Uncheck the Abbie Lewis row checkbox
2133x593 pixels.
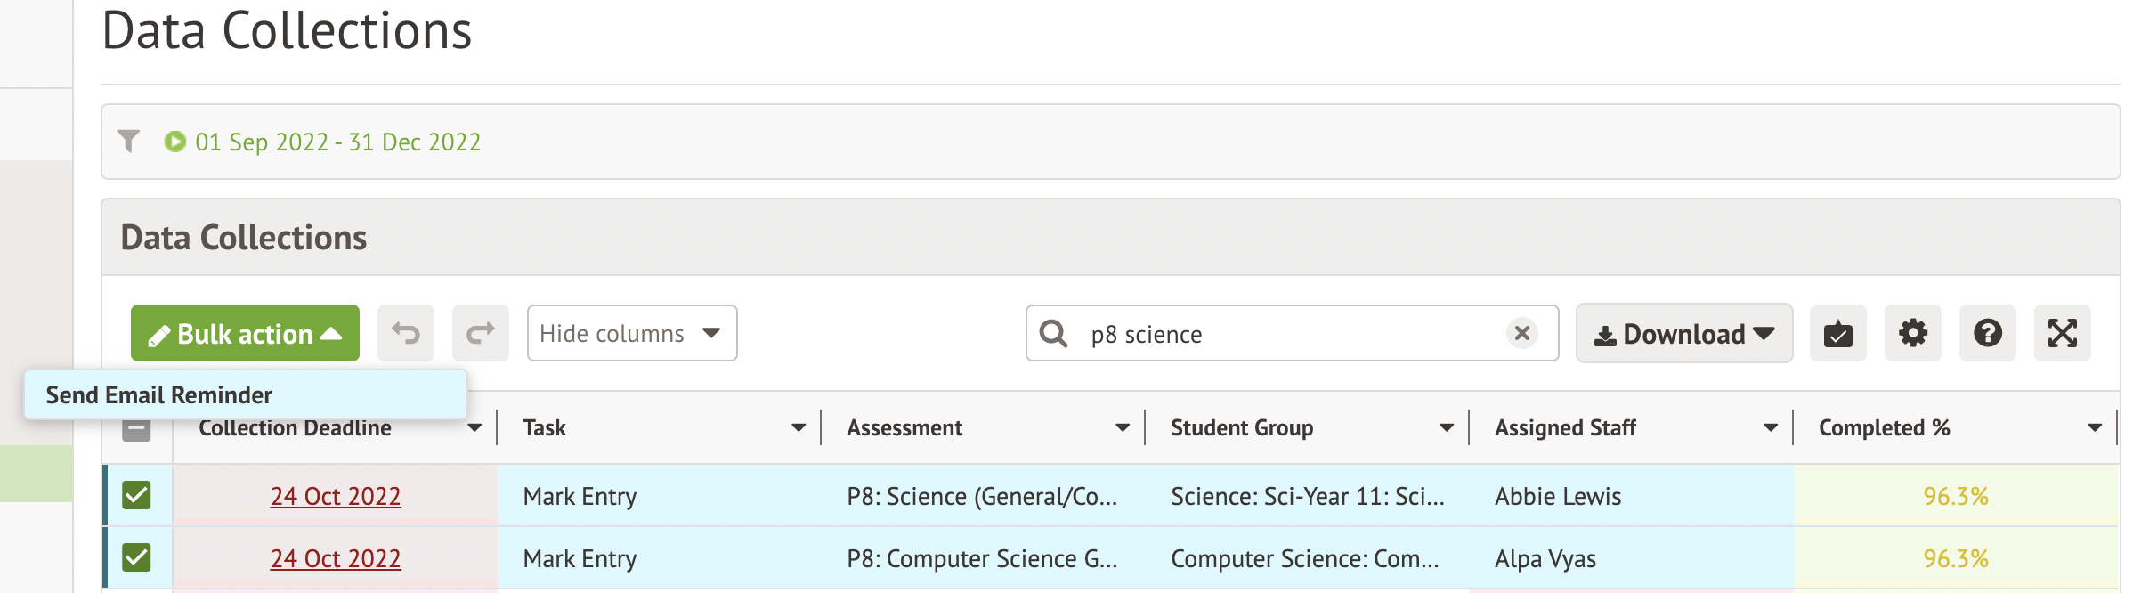coord(136,495)
